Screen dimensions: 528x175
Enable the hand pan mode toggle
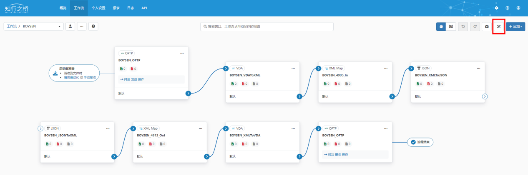tap(441, 27)
